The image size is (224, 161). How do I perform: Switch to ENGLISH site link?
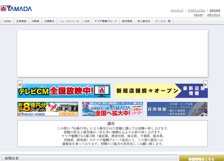(x=198, y=15)
